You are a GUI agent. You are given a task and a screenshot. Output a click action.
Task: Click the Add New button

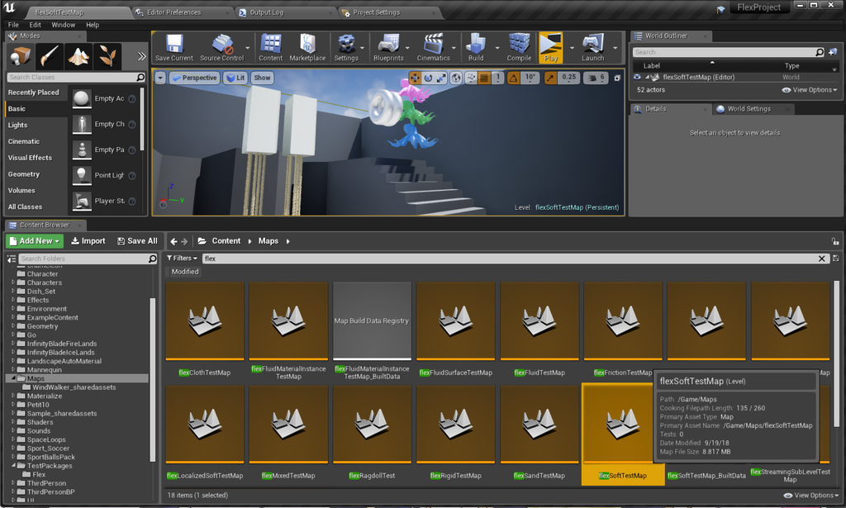[x=35, y=241]
